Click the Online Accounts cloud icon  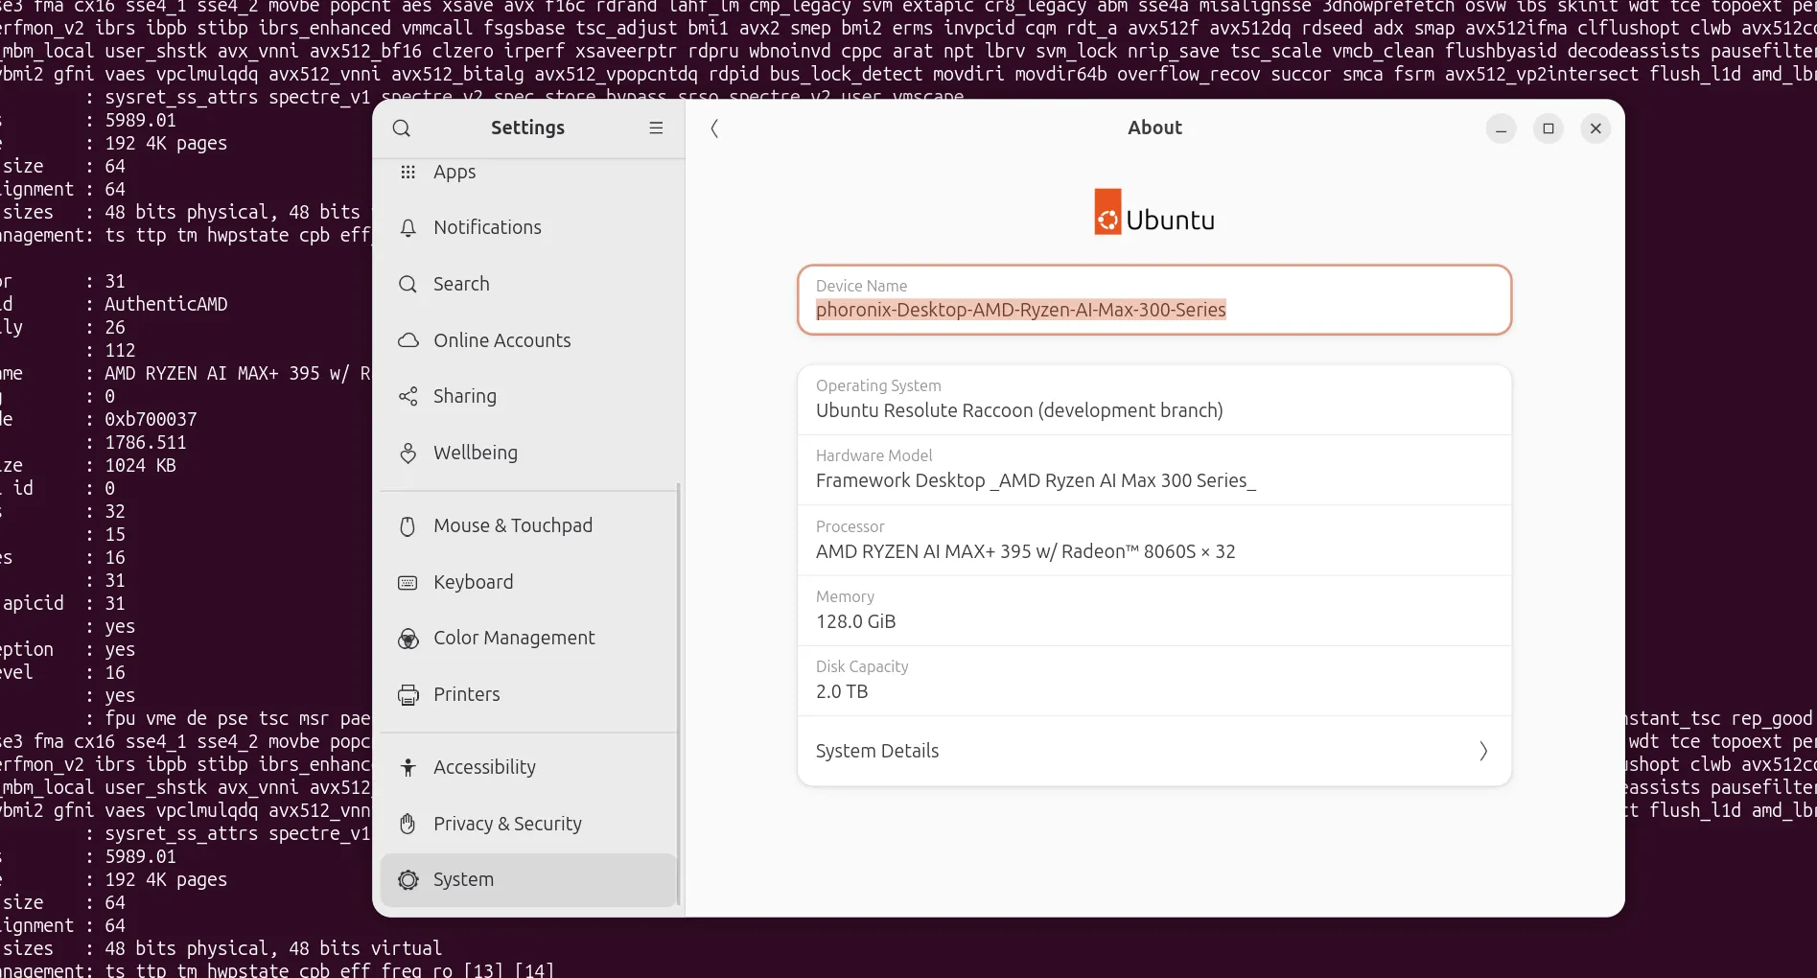pos(408,340)
